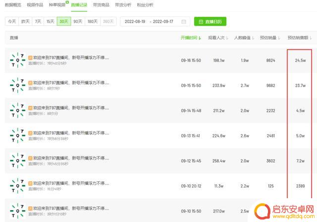Viewport: 317px width, 222px height.
Task: Sort by 人数峰值 column arrow
Action: (253, 38)
